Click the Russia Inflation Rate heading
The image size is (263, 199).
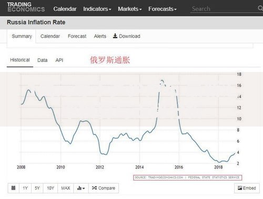[36, 23]
